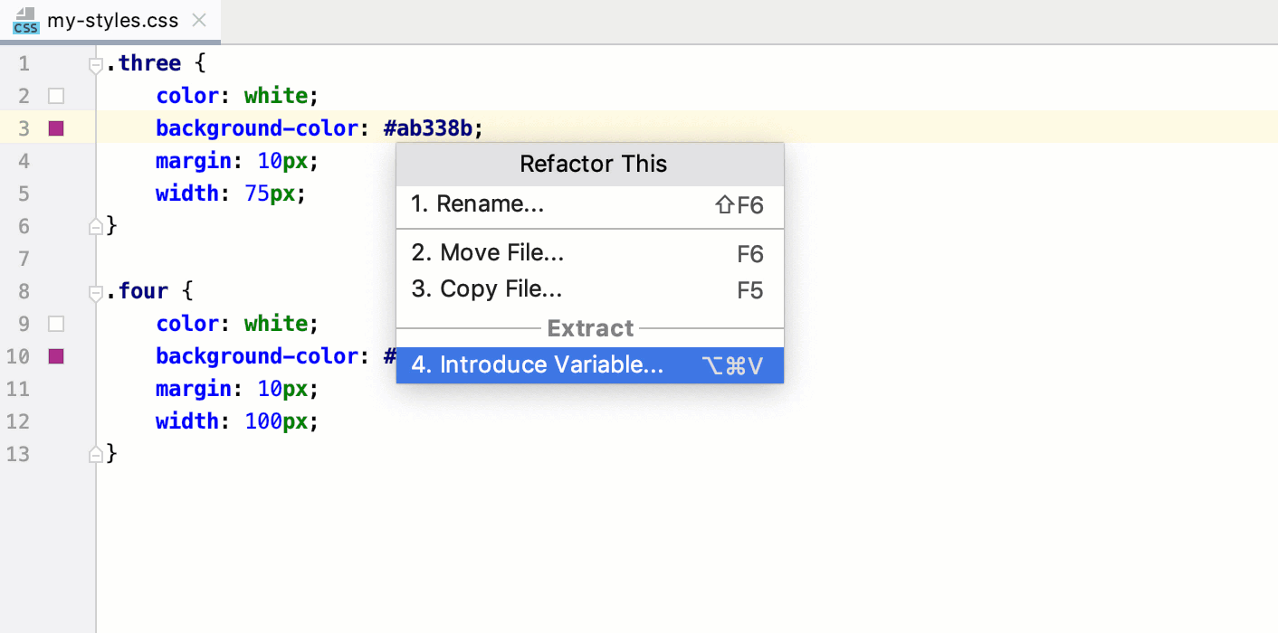
Task: Place the cursor on the #ab338b value
Action: pyautogui.click(x=432, y=128)
